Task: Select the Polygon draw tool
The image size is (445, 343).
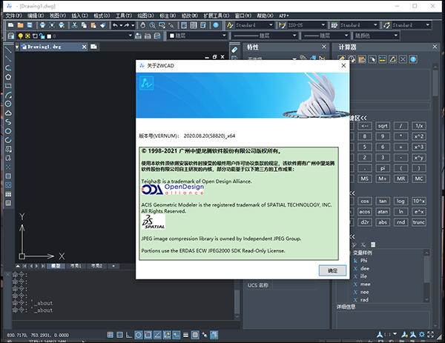Action: coord(7,76)
